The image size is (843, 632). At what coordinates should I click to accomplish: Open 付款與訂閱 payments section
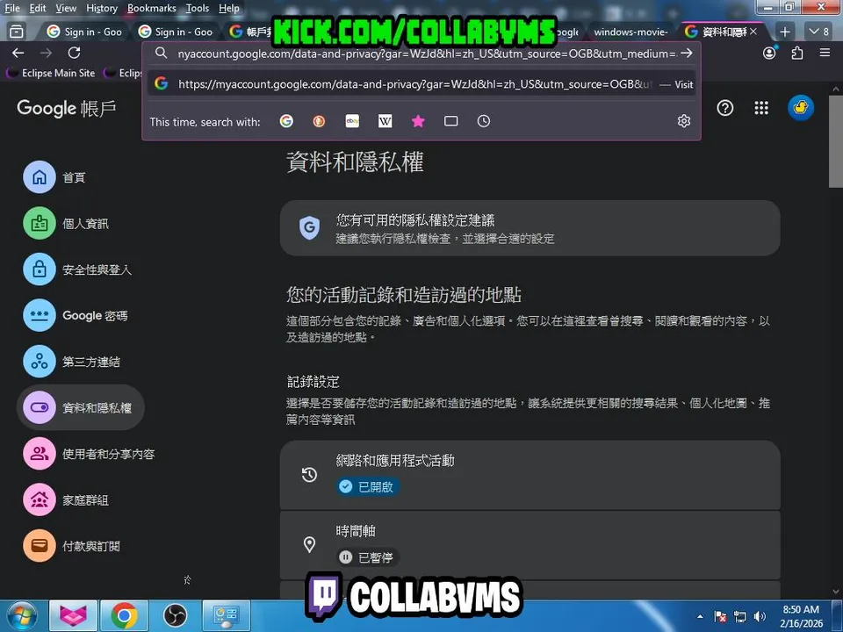[x=71, y=546]
